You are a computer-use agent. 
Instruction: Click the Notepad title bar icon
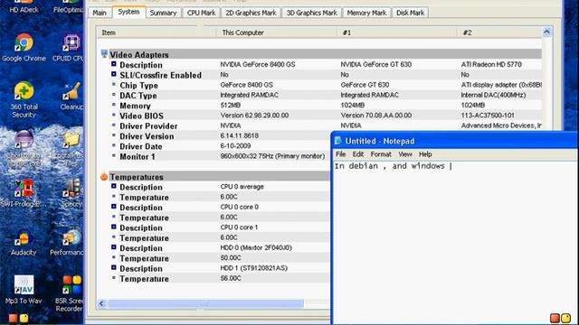click(337, 141)
